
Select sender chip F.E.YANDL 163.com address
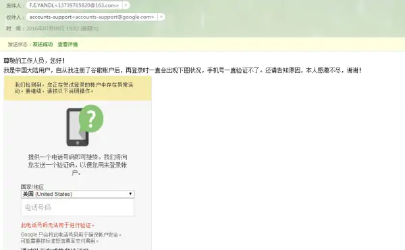(74, 5)
